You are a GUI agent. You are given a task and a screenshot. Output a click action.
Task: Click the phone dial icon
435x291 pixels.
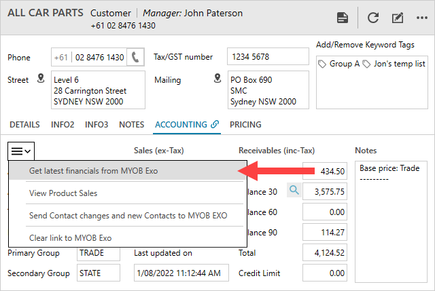(x=136, y=57)
